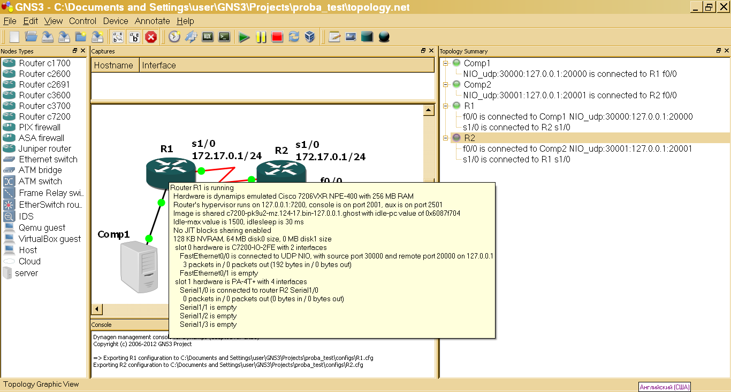The height and width of the screenshot is (392, 731).
Task: Open the View menu
Action: 54,21
